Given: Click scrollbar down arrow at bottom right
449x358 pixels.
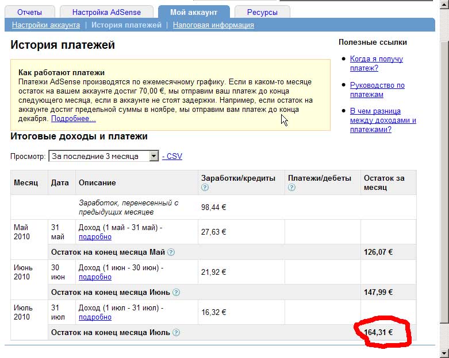Looking at the screenshot, I should coord(444,353).
